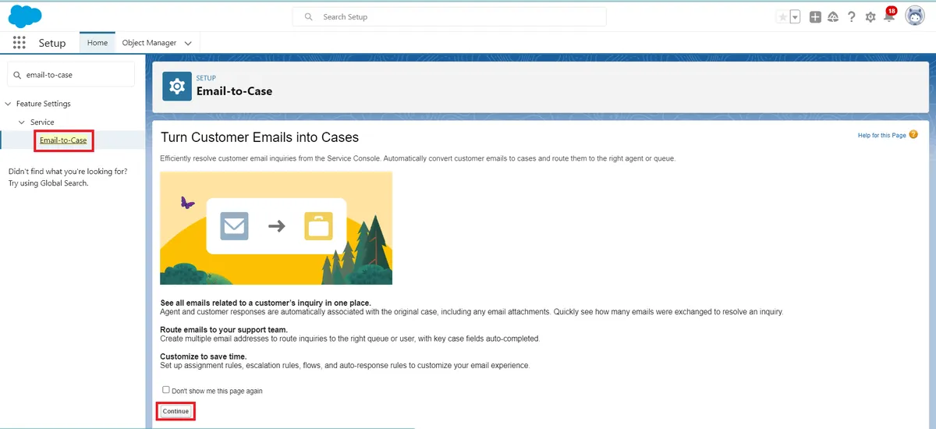Image resolution: width=936 pixels, height=429 pixels.
Task: Open the Setup gear menu
Action: tap(870, 17)
